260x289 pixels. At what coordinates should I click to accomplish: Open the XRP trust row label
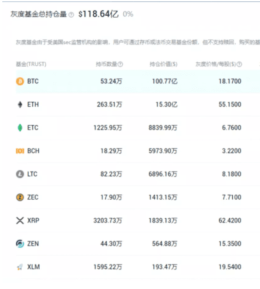point(33,221)
